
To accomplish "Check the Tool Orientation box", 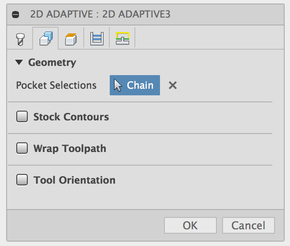I will tap(22, 180).
